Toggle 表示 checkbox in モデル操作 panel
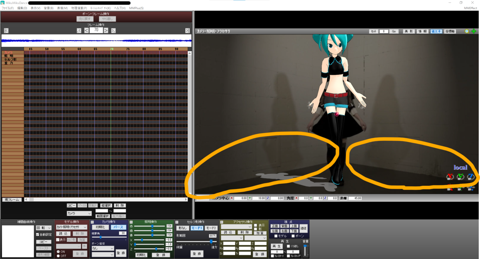480x259 pixels. click(x=58, y=240)
